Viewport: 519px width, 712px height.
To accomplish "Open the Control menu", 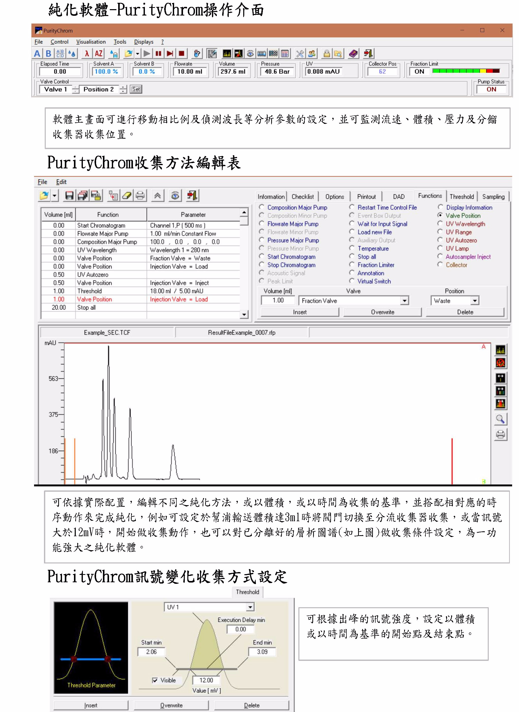I will [59, 41].
